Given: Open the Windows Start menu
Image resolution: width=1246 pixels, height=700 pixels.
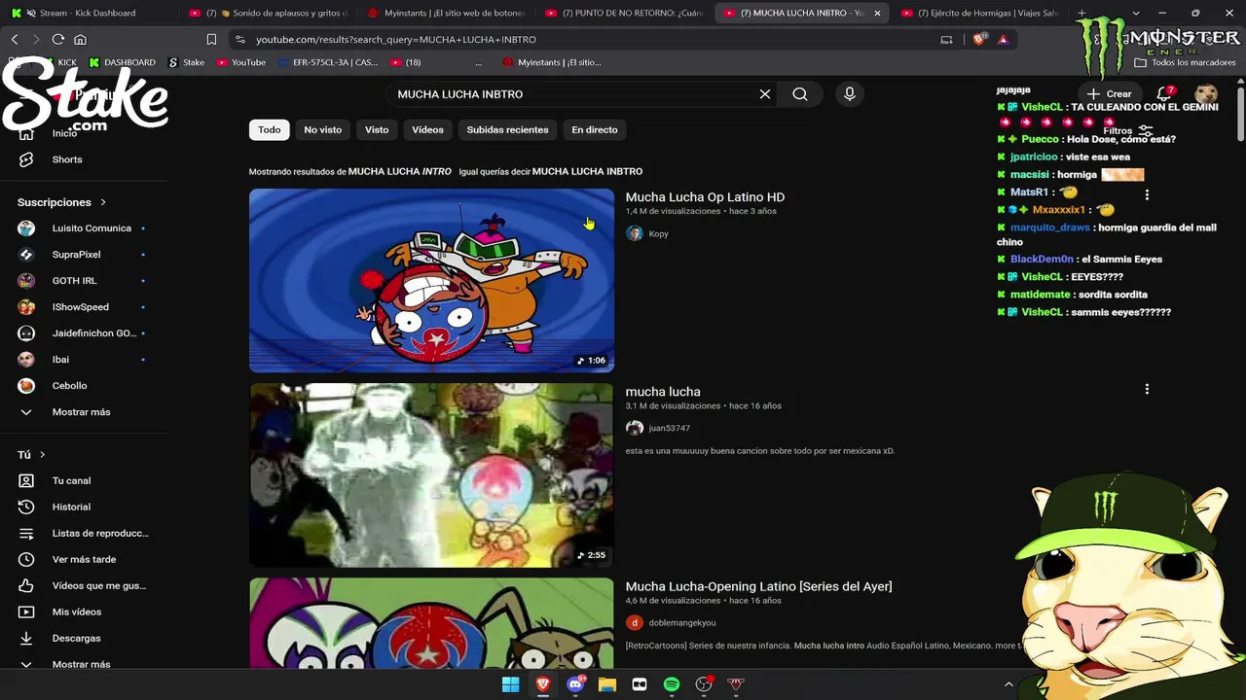Looking at the screenshot, I should 510,684.
